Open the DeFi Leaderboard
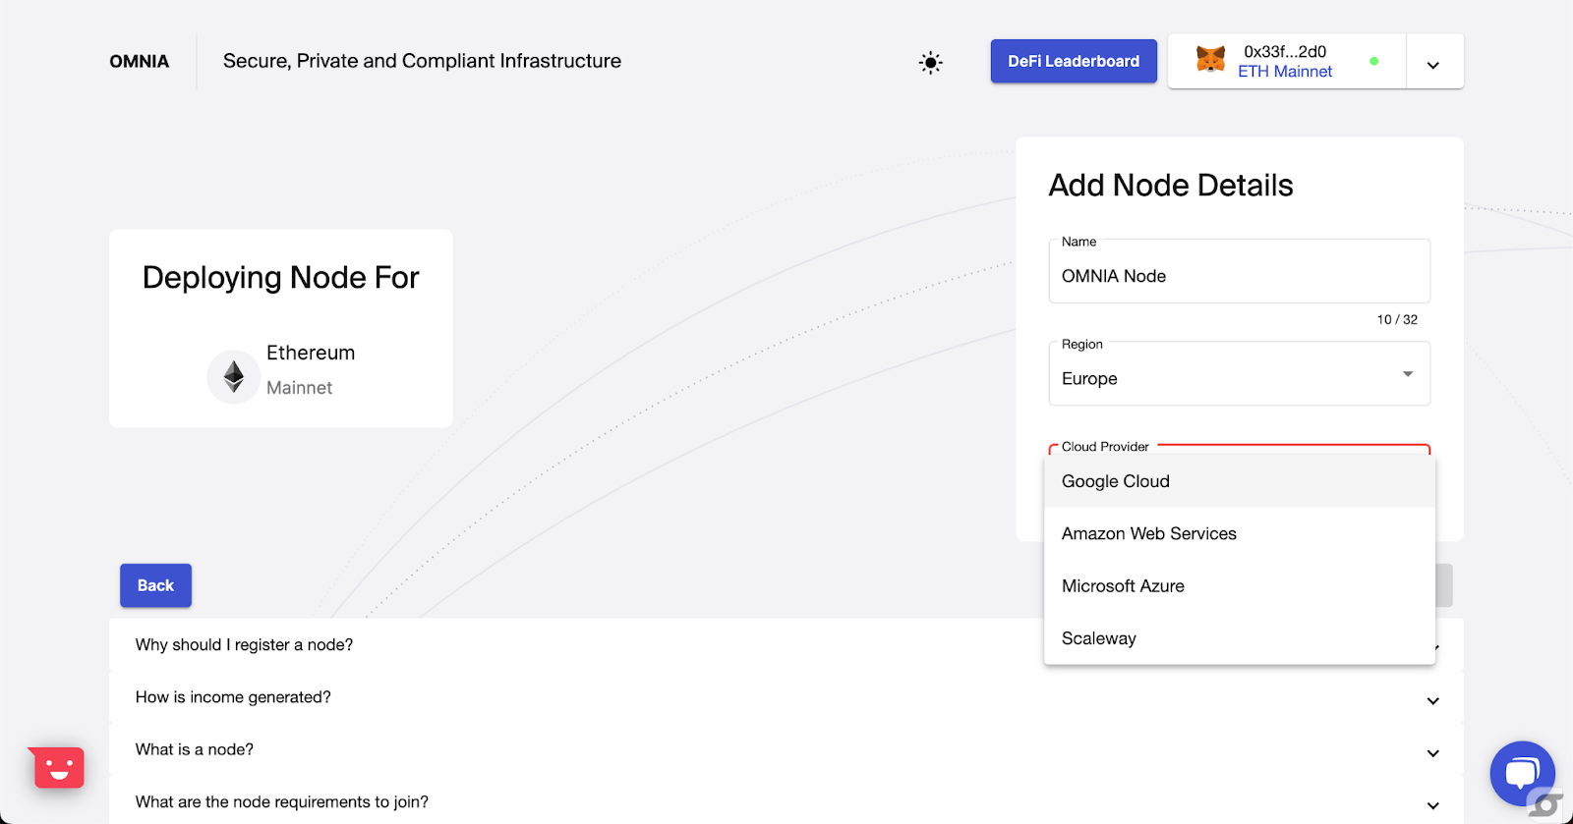Screen dimensions: 1573x824 [1074, 61]
